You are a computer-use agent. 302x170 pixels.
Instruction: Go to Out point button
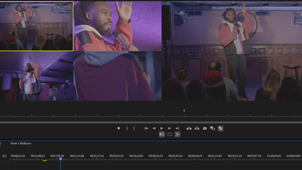point(177,128)
